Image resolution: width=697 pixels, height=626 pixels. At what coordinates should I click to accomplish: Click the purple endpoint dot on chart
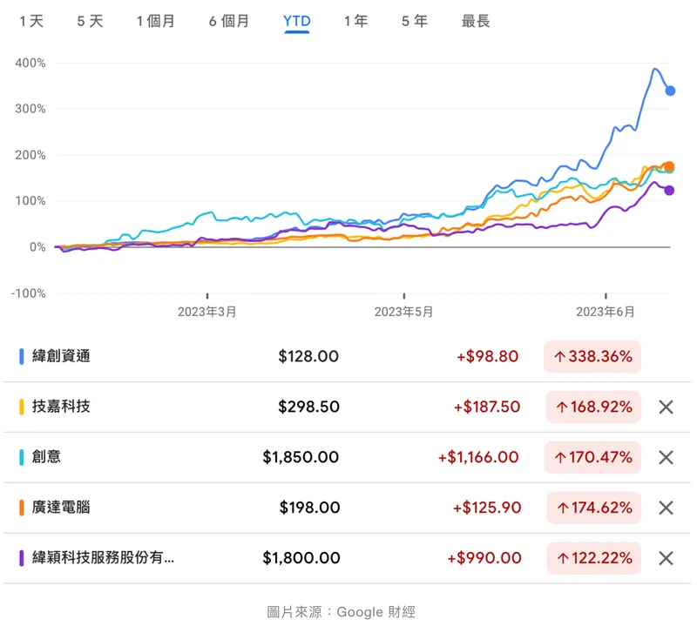click(669, 191)
